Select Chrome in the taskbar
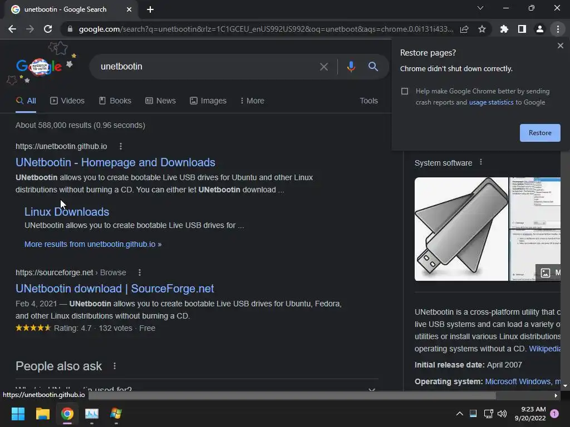 [67, 414]
